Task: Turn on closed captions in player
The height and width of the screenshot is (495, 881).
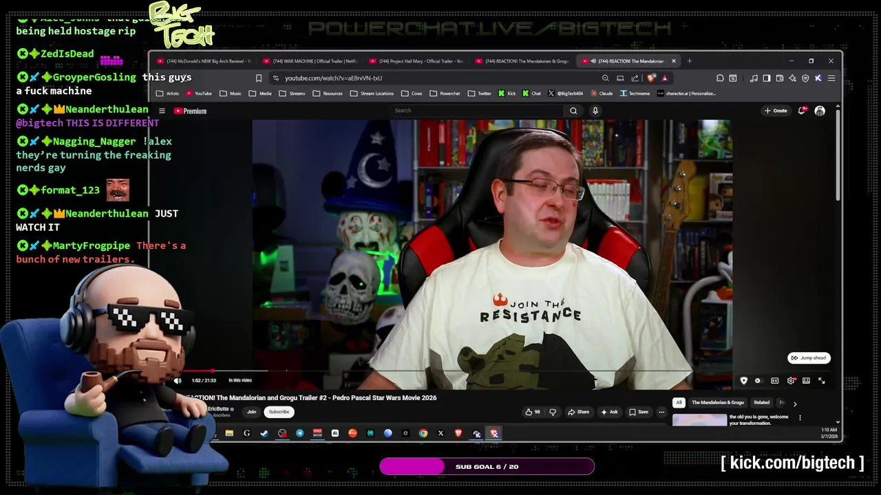Action: tap(774, 380)
